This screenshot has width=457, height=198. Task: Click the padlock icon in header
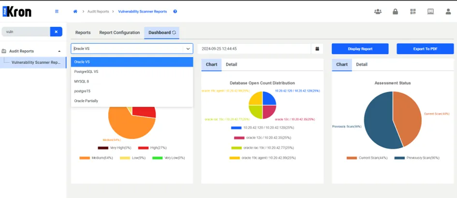395,12
